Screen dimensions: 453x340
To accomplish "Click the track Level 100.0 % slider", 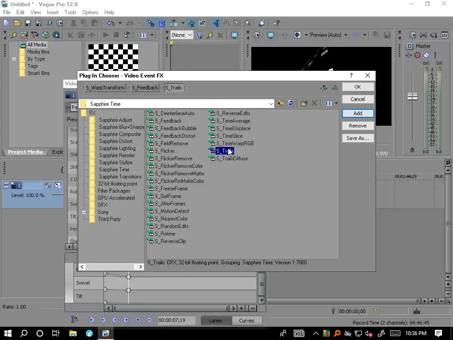I will [x=58, y=195].
